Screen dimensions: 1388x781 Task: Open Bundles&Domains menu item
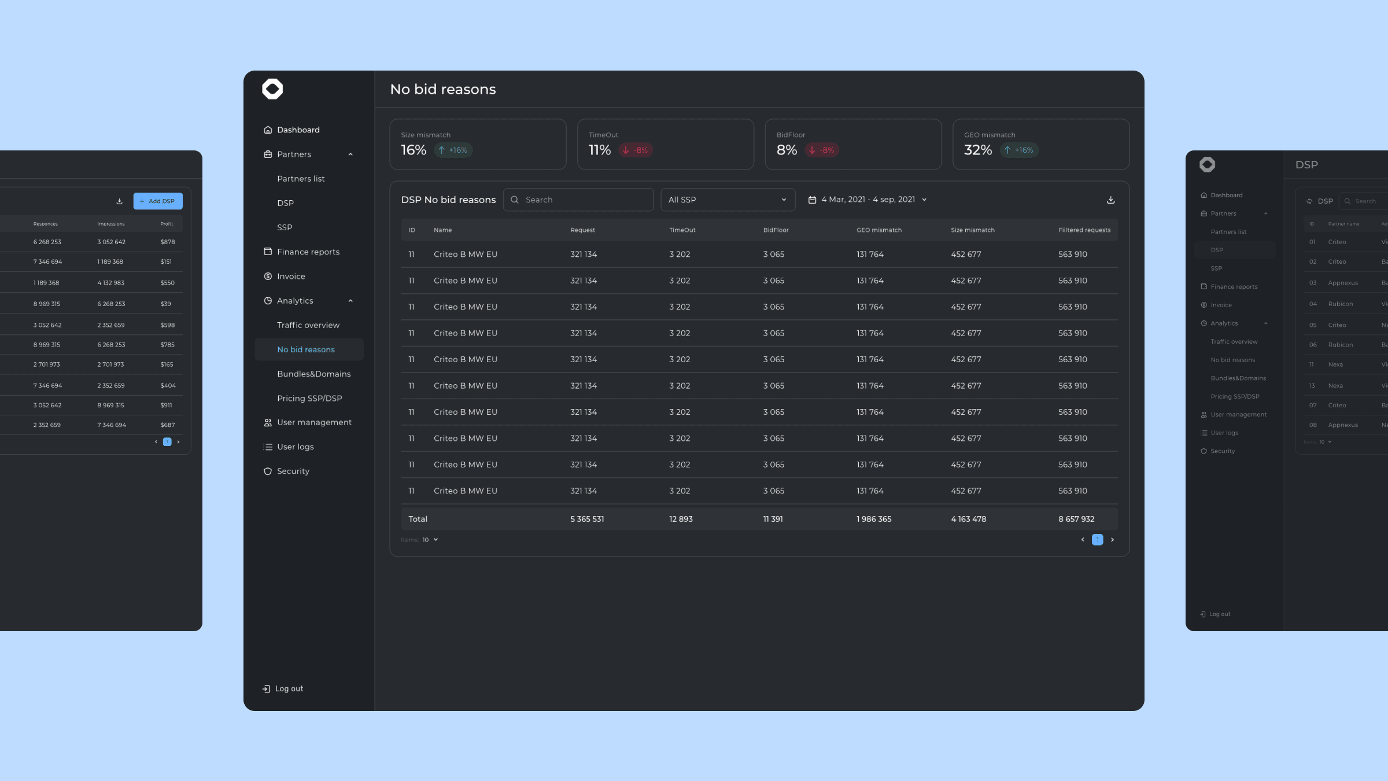tap(314, 374)
